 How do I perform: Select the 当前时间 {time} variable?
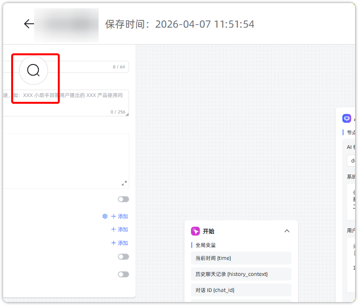(241, 258)
